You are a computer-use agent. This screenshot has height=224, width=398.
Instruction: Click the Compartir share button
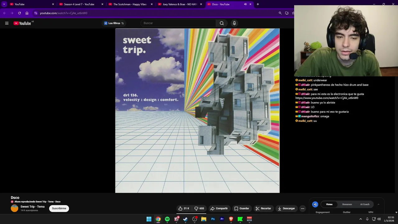(x=219, y=208)
